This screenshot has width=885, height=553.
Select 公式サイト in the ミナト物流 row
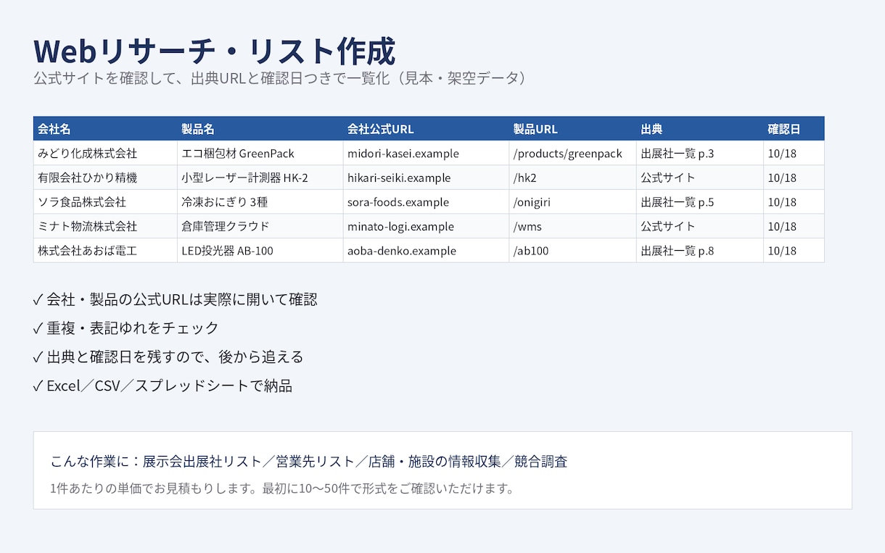click(x=700, y=226)
